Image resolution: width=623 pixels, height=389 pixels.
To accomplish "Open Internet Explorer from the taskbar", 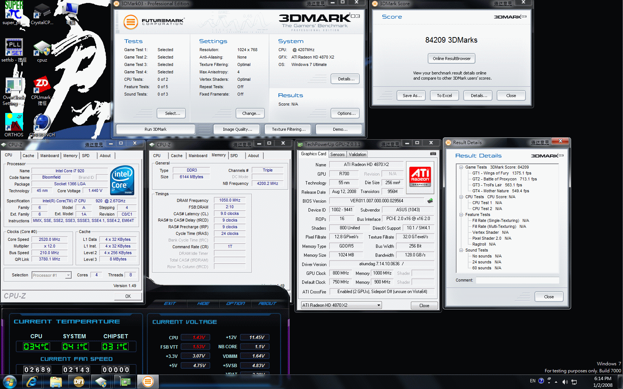I will [32, 382].
